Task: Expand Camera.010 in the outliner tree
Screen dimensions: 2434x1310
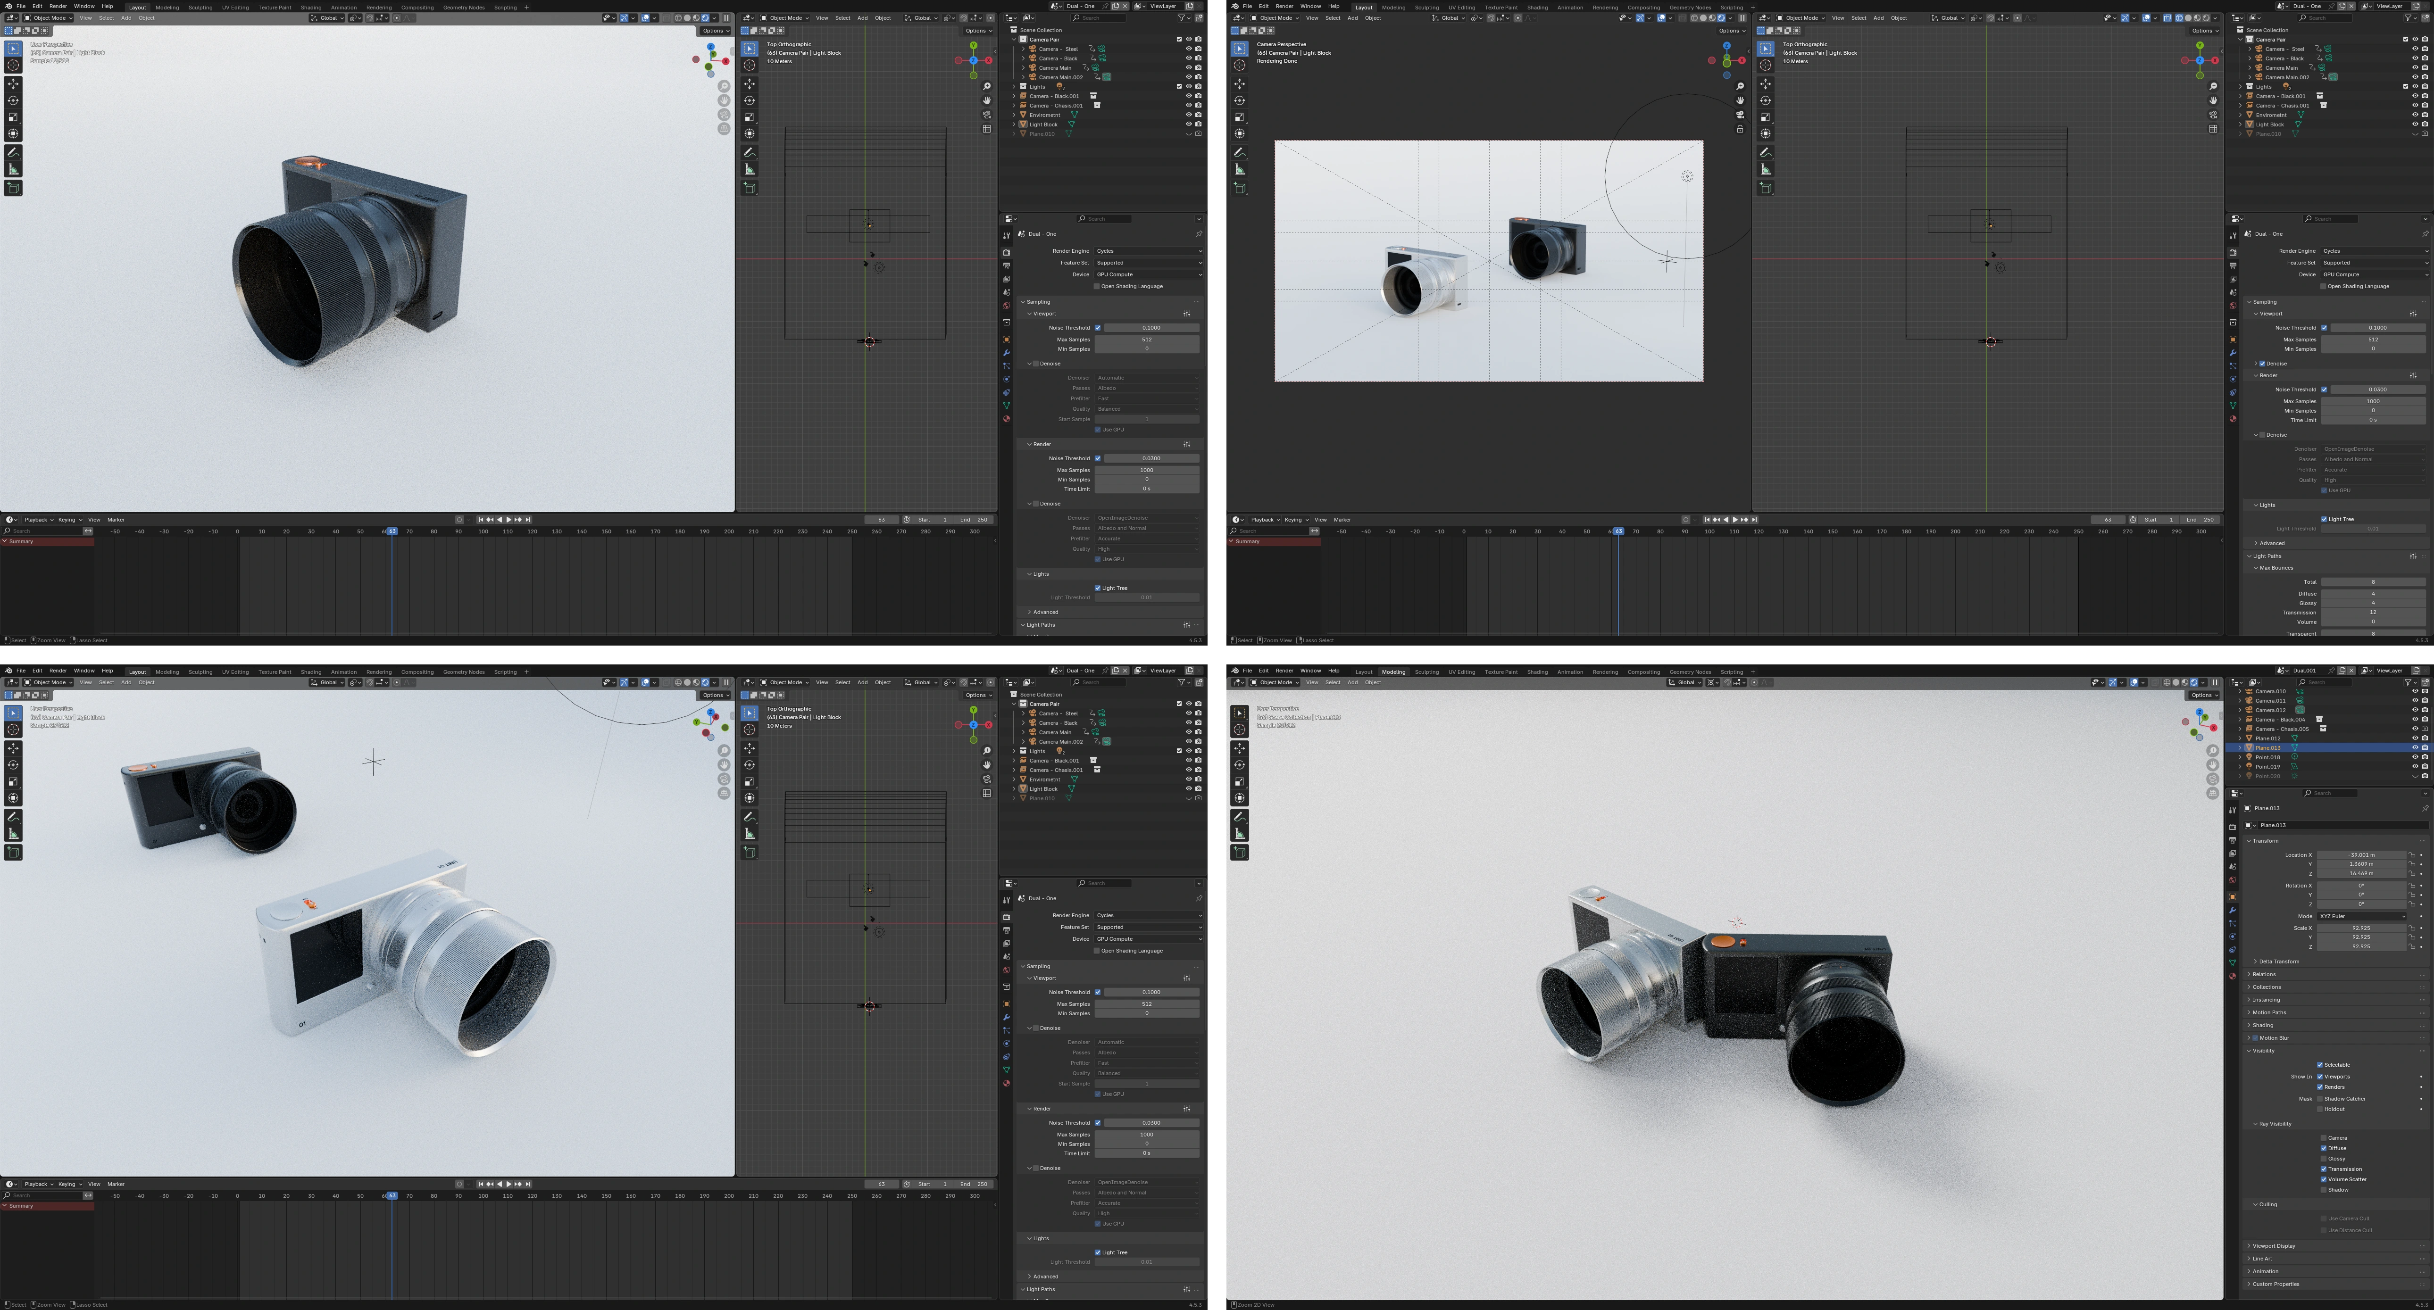Action: pos(2240,691)
